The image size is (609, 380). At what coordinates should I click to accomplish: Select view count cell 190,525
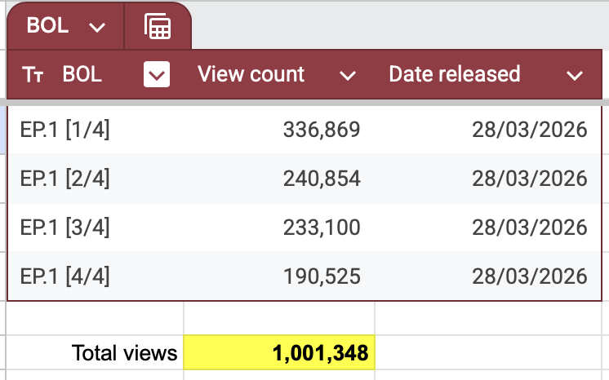coord(279,276)
